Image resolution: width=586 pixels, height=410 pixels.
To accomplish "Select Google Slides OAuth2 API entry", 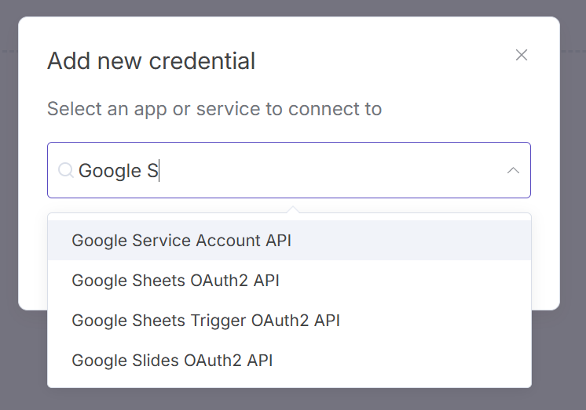I will coord(172,361).
